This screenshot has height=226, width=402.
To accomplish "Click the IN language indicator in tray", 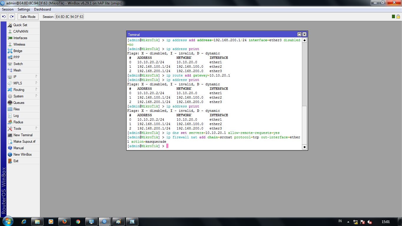I will click(340, 221).
